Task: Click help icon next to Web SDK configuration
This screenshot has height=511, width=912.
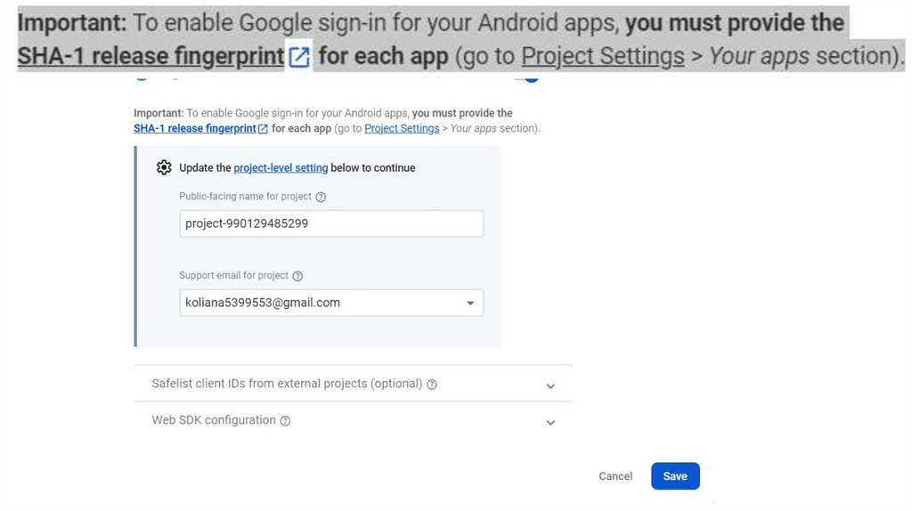Action: tap(285, 421)
